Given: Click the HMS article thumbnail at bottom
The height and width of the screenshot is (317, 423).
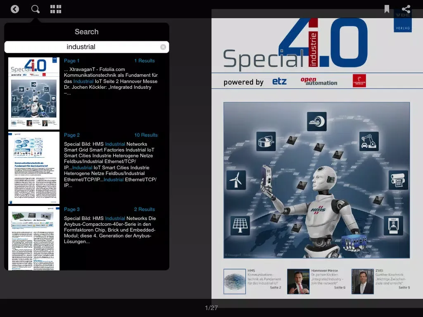Looking at the screenshot, I should (x=235, y=282).
